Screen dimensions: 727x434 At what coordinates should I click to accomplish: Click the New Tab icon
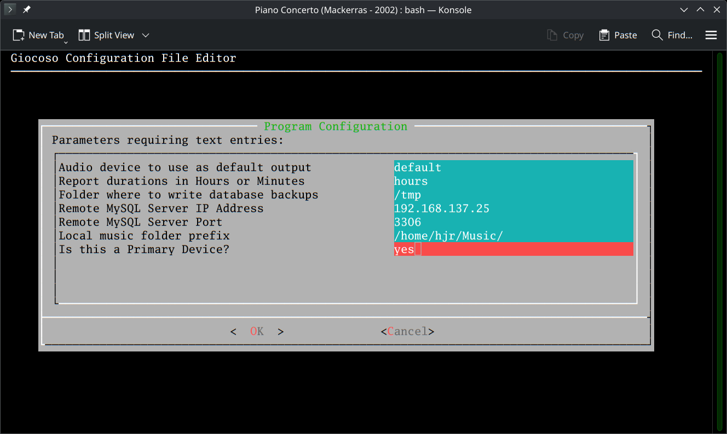(19, 35)
